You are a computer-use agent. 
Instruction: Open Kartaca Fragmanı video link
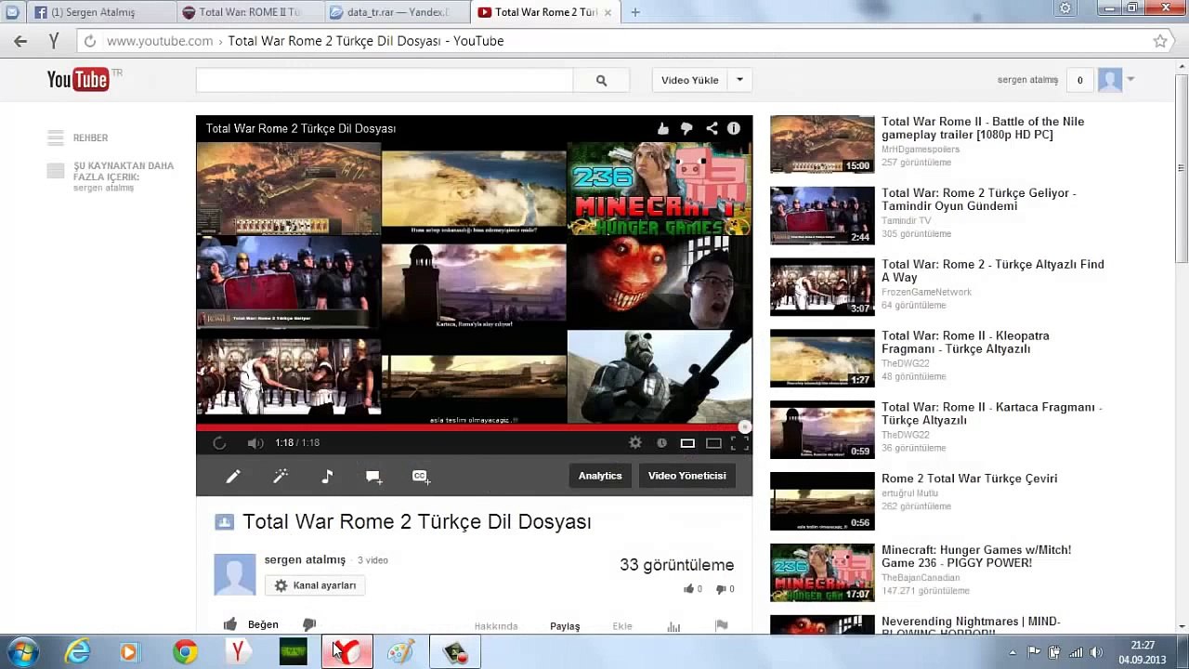991,413
